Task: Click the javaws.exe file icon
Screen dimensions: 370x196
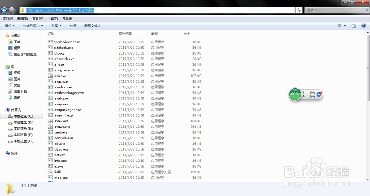Action: pyautogui.click(x=50, y=127)
